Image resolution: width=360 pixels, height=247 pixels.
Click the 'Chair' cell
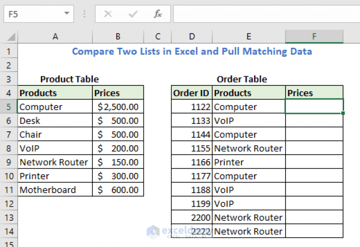pos(55,135)
